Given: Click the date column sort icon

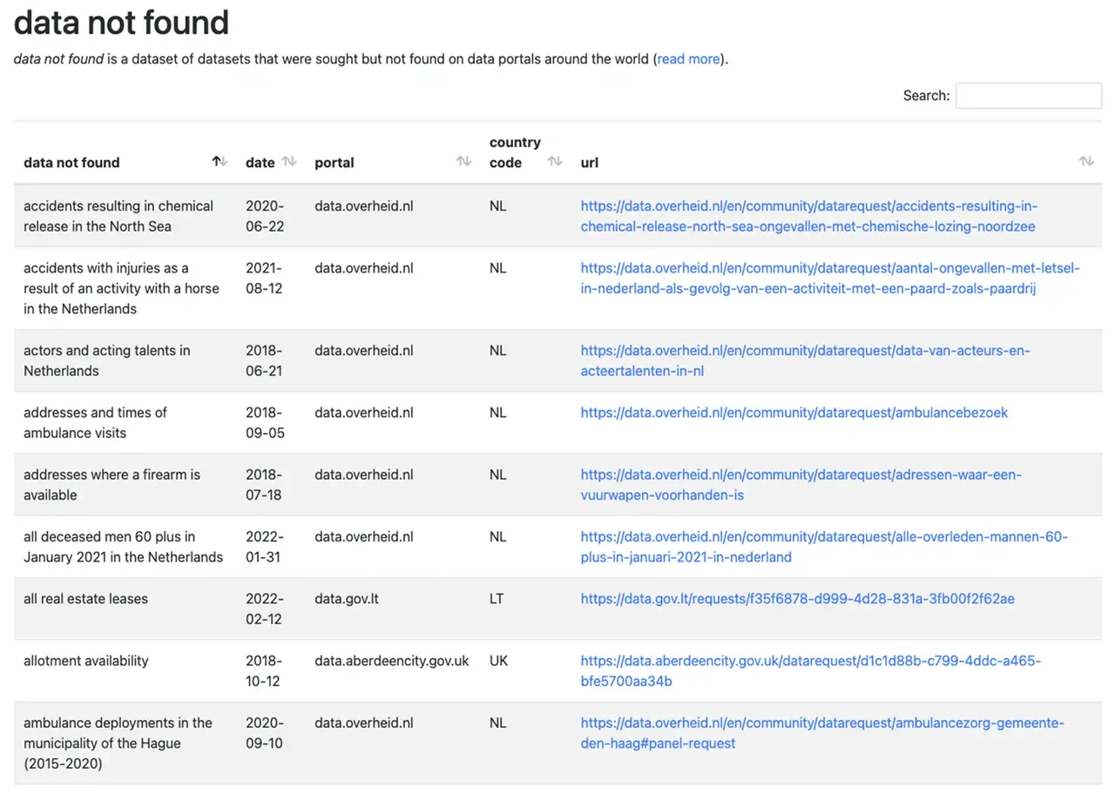Looking at the screenshot, I should click(289, 161).
